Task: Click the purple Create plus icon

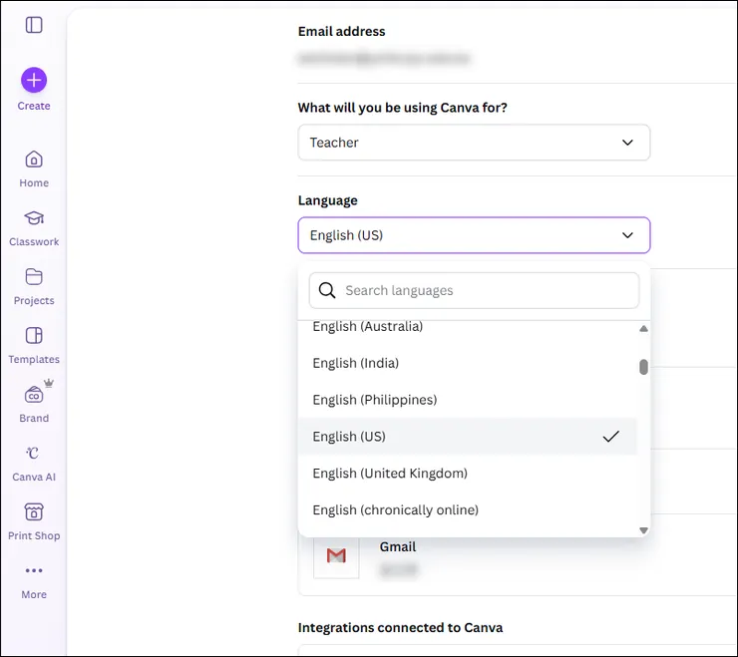Action: coord(34,80)
